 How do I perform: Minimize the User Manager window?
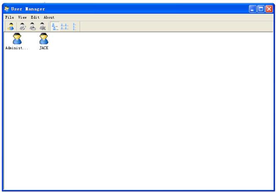(x=253, y=9)
